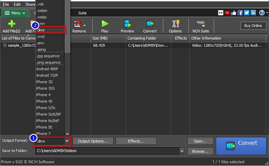Click the Other Information column header
Viewport: 269px width, 166px height.
(228, 38)
